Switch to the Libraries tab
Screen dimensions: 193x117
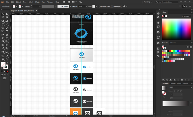coord(173,43)
